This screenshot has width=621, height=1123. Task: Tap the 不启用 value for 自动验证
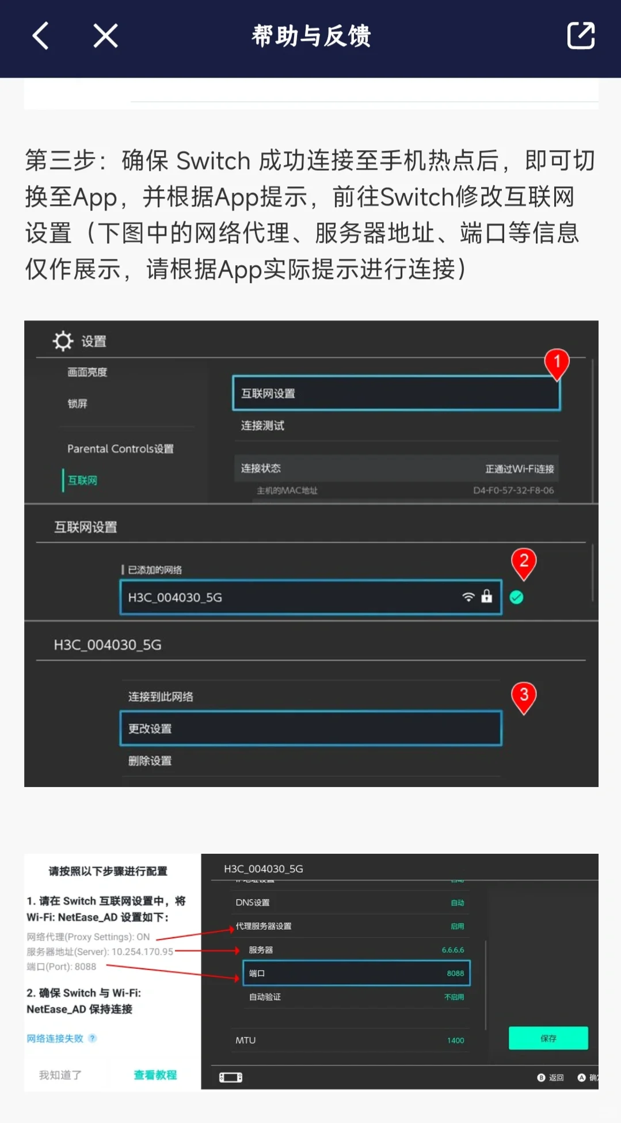pos(454,997)
